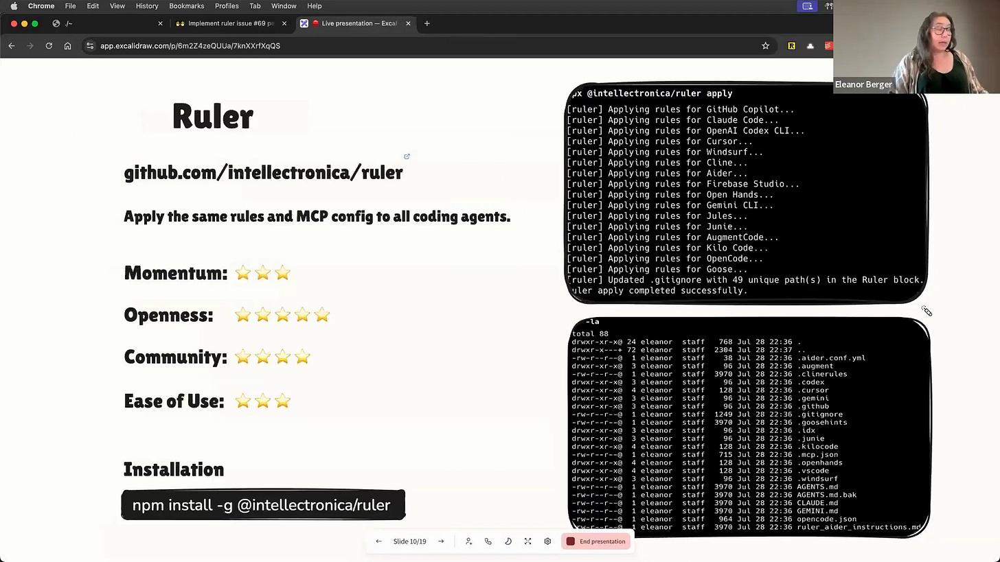Click opencode.json entry in directory listing

pos(826,519)
